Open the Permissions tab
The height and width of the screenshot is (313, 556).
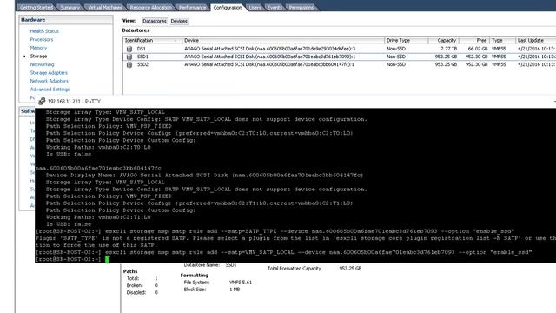point(301,8)
